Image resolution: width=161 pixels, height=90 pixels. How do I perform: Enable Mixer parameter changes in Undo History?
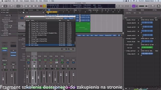coord(66,18)
